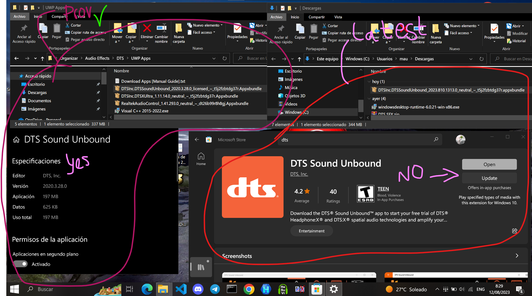Toggle Aplicaciones en segundo plano switch
Image resolution: width=532 pixels, height=296 pixels.
point(20,264)
